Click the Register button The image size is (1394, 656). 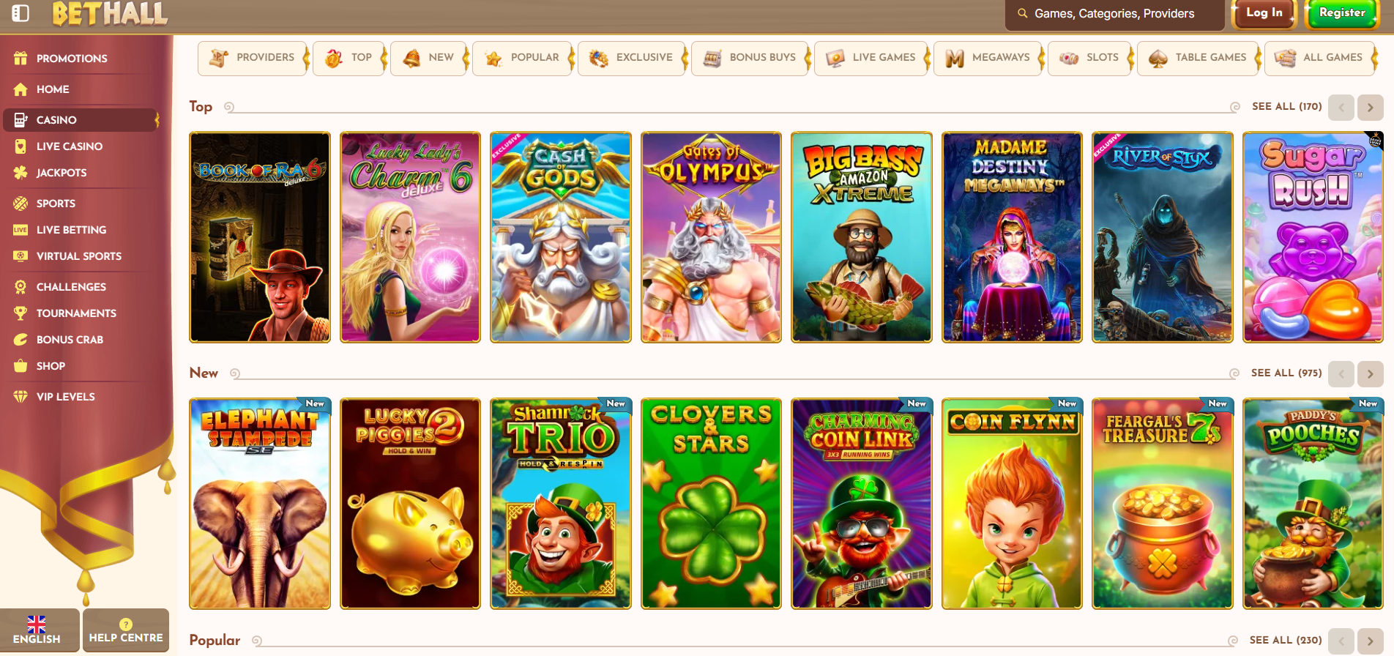coord(1341,14)
